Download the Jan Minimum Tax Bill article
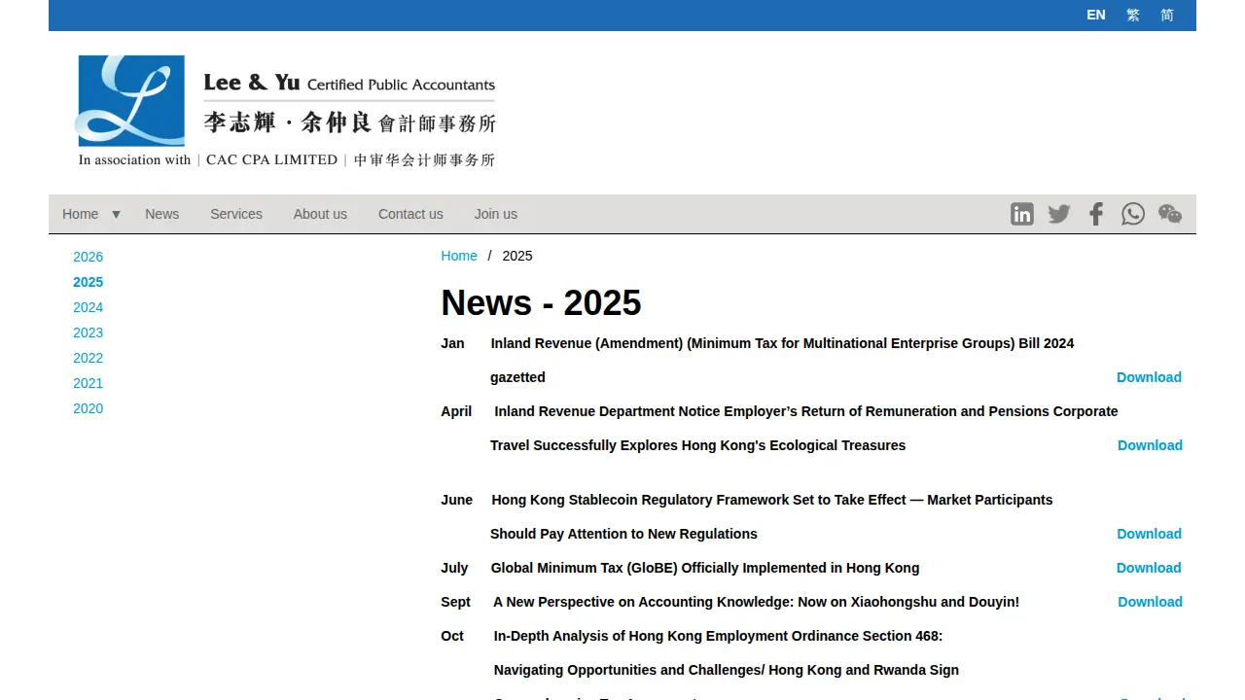This screenshot has width=1245, height=700. tap(1149, 377)
